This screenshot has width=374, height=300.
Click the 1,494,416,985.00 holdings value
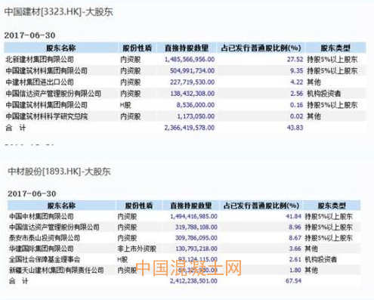[x=193, y=216]
